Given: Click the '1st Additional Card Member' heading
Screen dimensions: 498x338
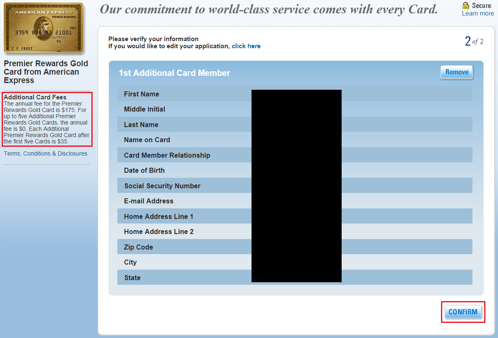Looking at the screenshot, I should tap(174, 73).
